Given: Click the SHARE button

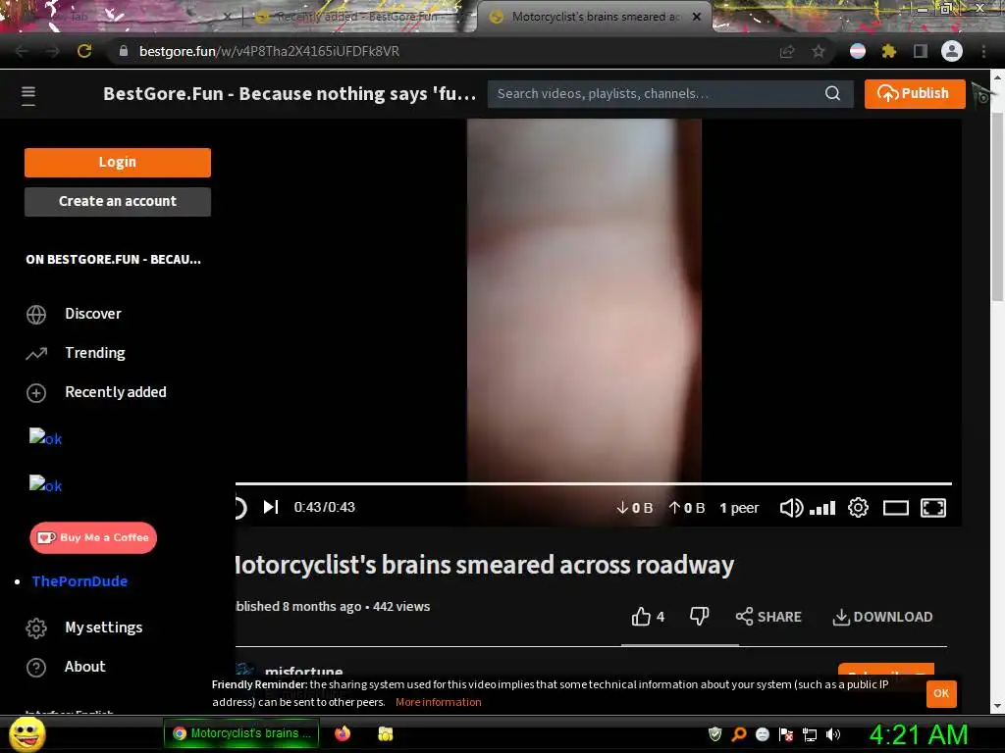Looking at the screenshot, I should 768,617.
